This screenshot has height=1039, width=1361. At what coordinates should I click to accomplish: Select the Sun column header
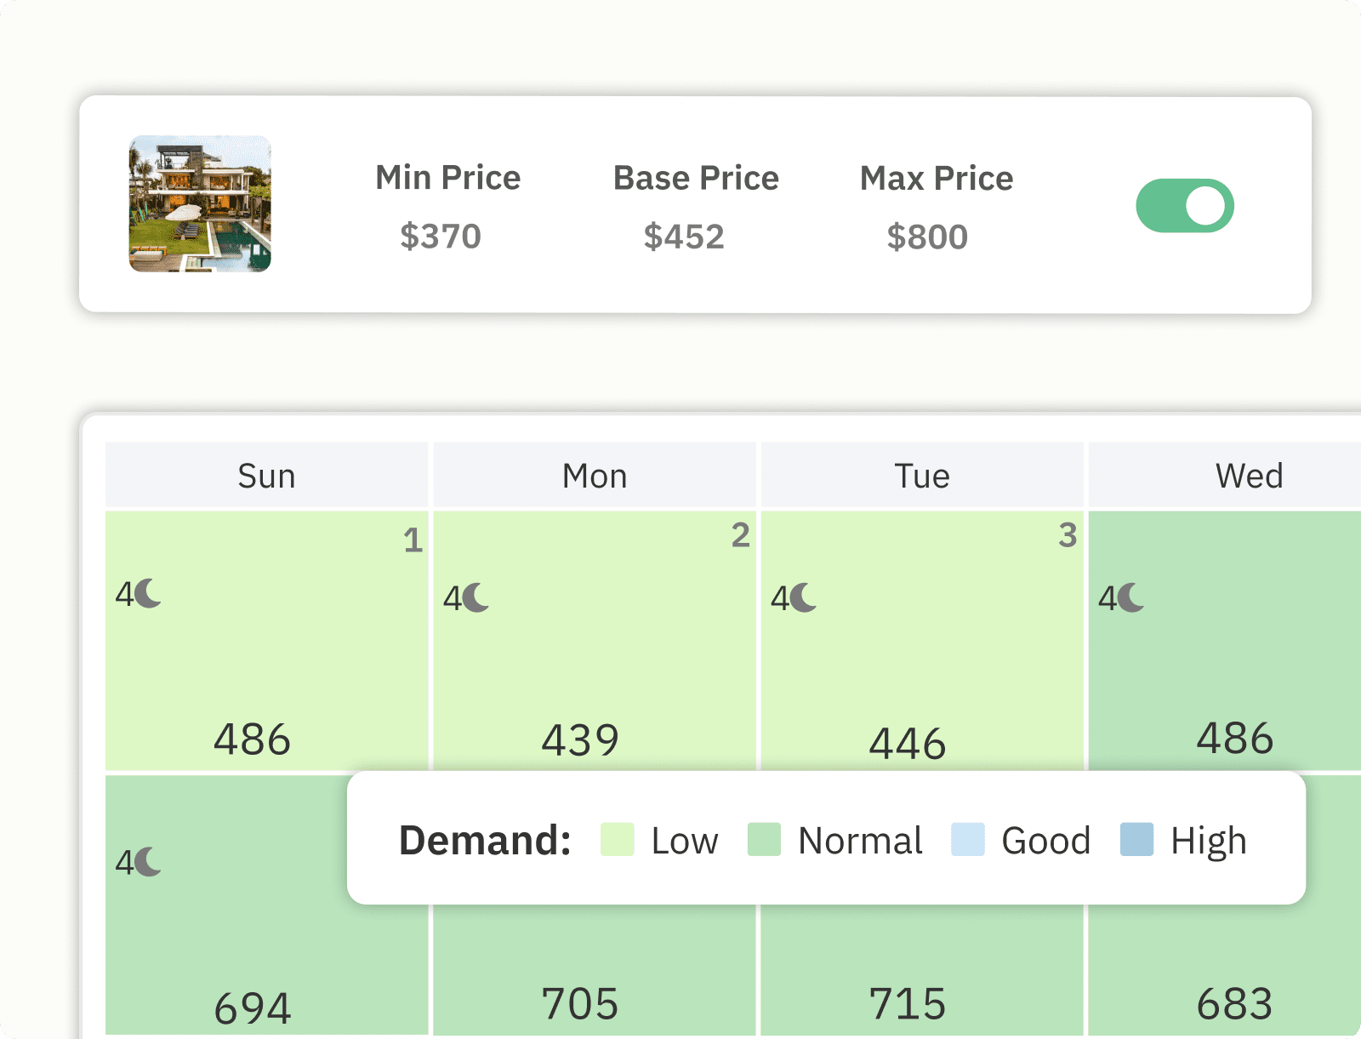pos(266,477)
